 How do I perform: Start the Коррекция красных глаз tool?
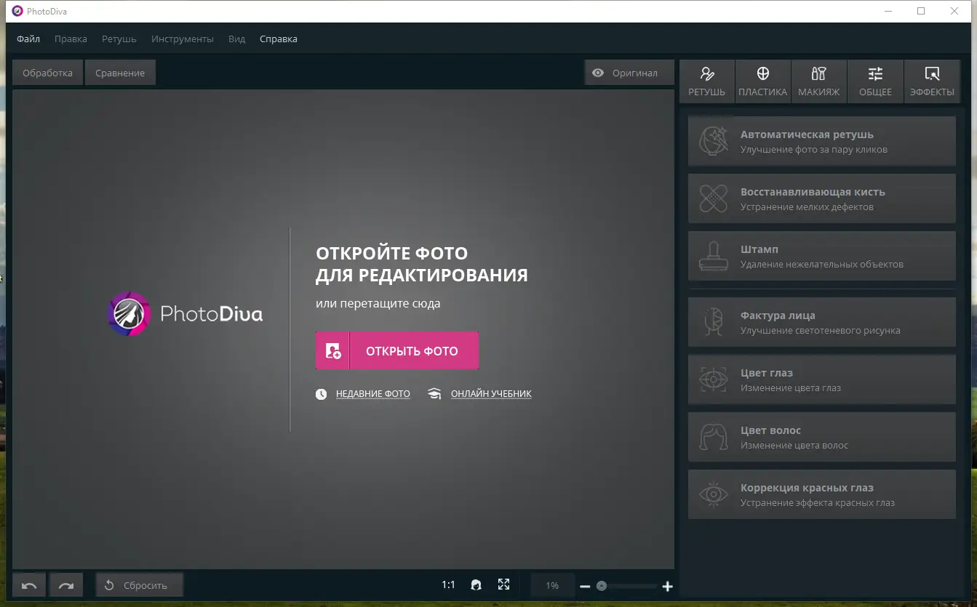pyautogui.click(x=822, y=494)
